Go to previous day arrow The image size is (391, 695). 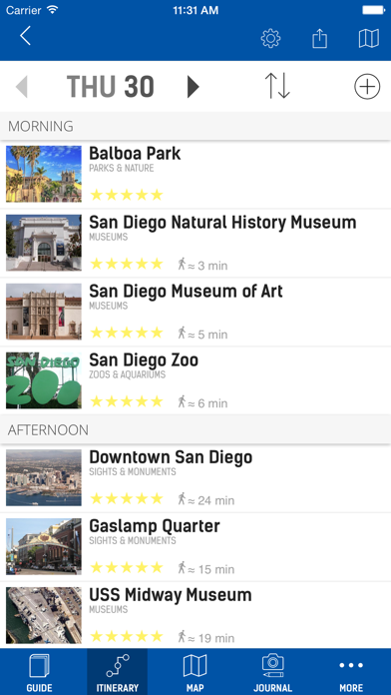pyautogui.click(x=21, y=87)
